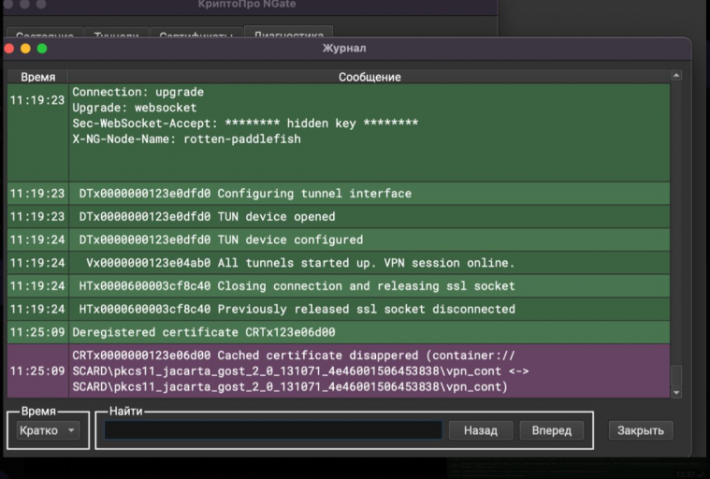Image resolution: width=710 pixels, height=479 pixels.
Task: Switch to the Туннели tab in NGate window
Action: click(x=116, y=34)
